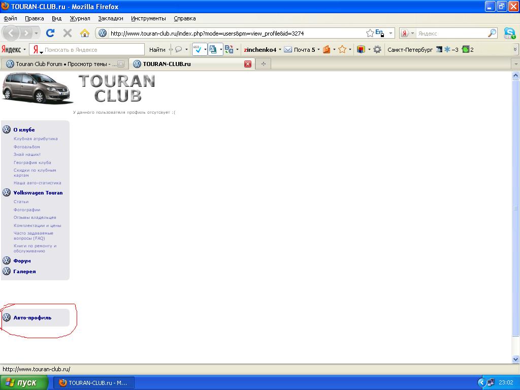Click the page translation icon

coord(213,50)
